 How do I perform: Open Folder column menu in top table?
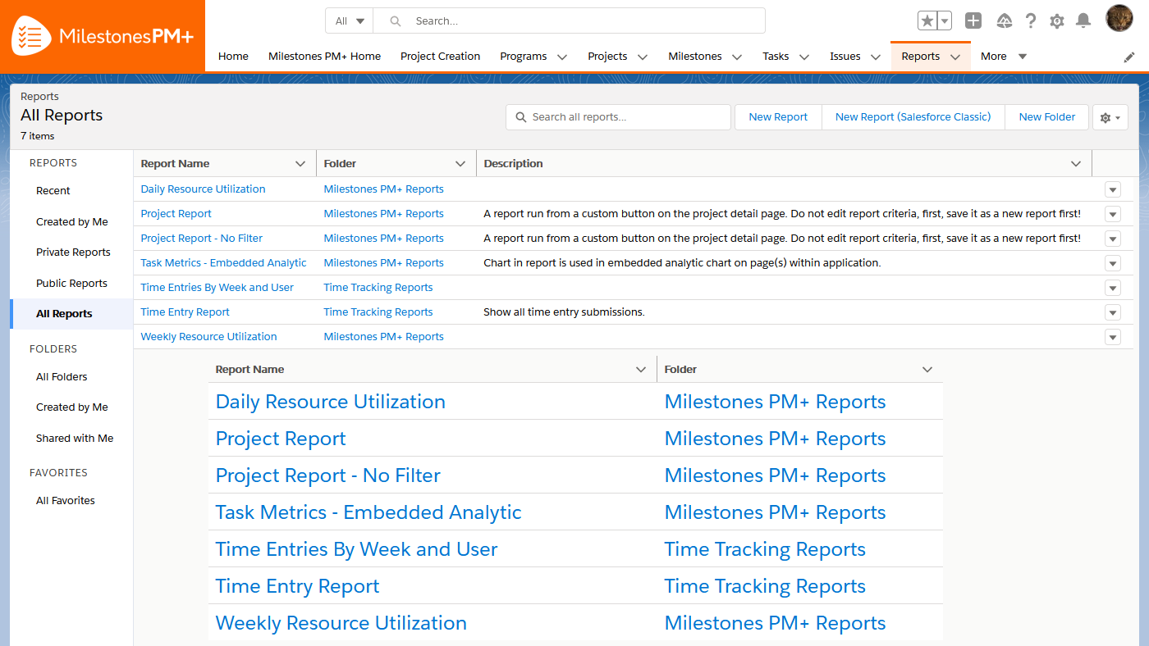point(460,164)
